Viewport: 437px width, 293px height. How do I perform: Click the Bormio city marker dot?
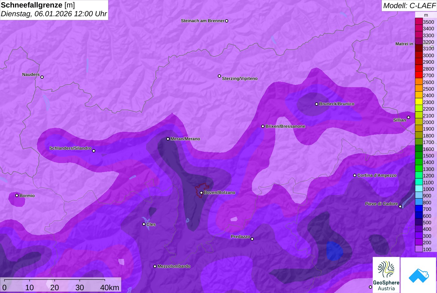tap(17, 195)
